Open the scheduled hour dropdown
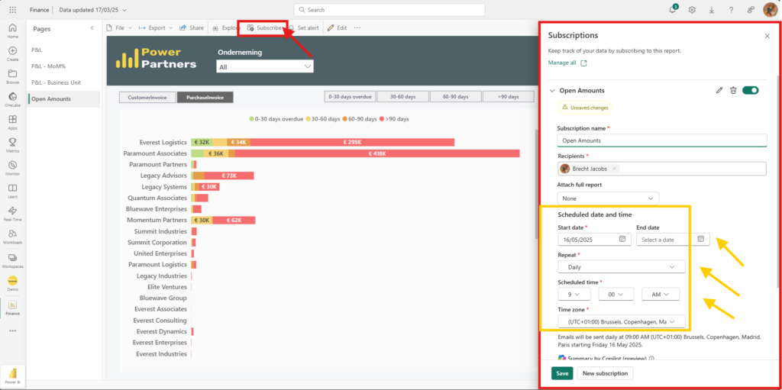 [x=574, y=295]
